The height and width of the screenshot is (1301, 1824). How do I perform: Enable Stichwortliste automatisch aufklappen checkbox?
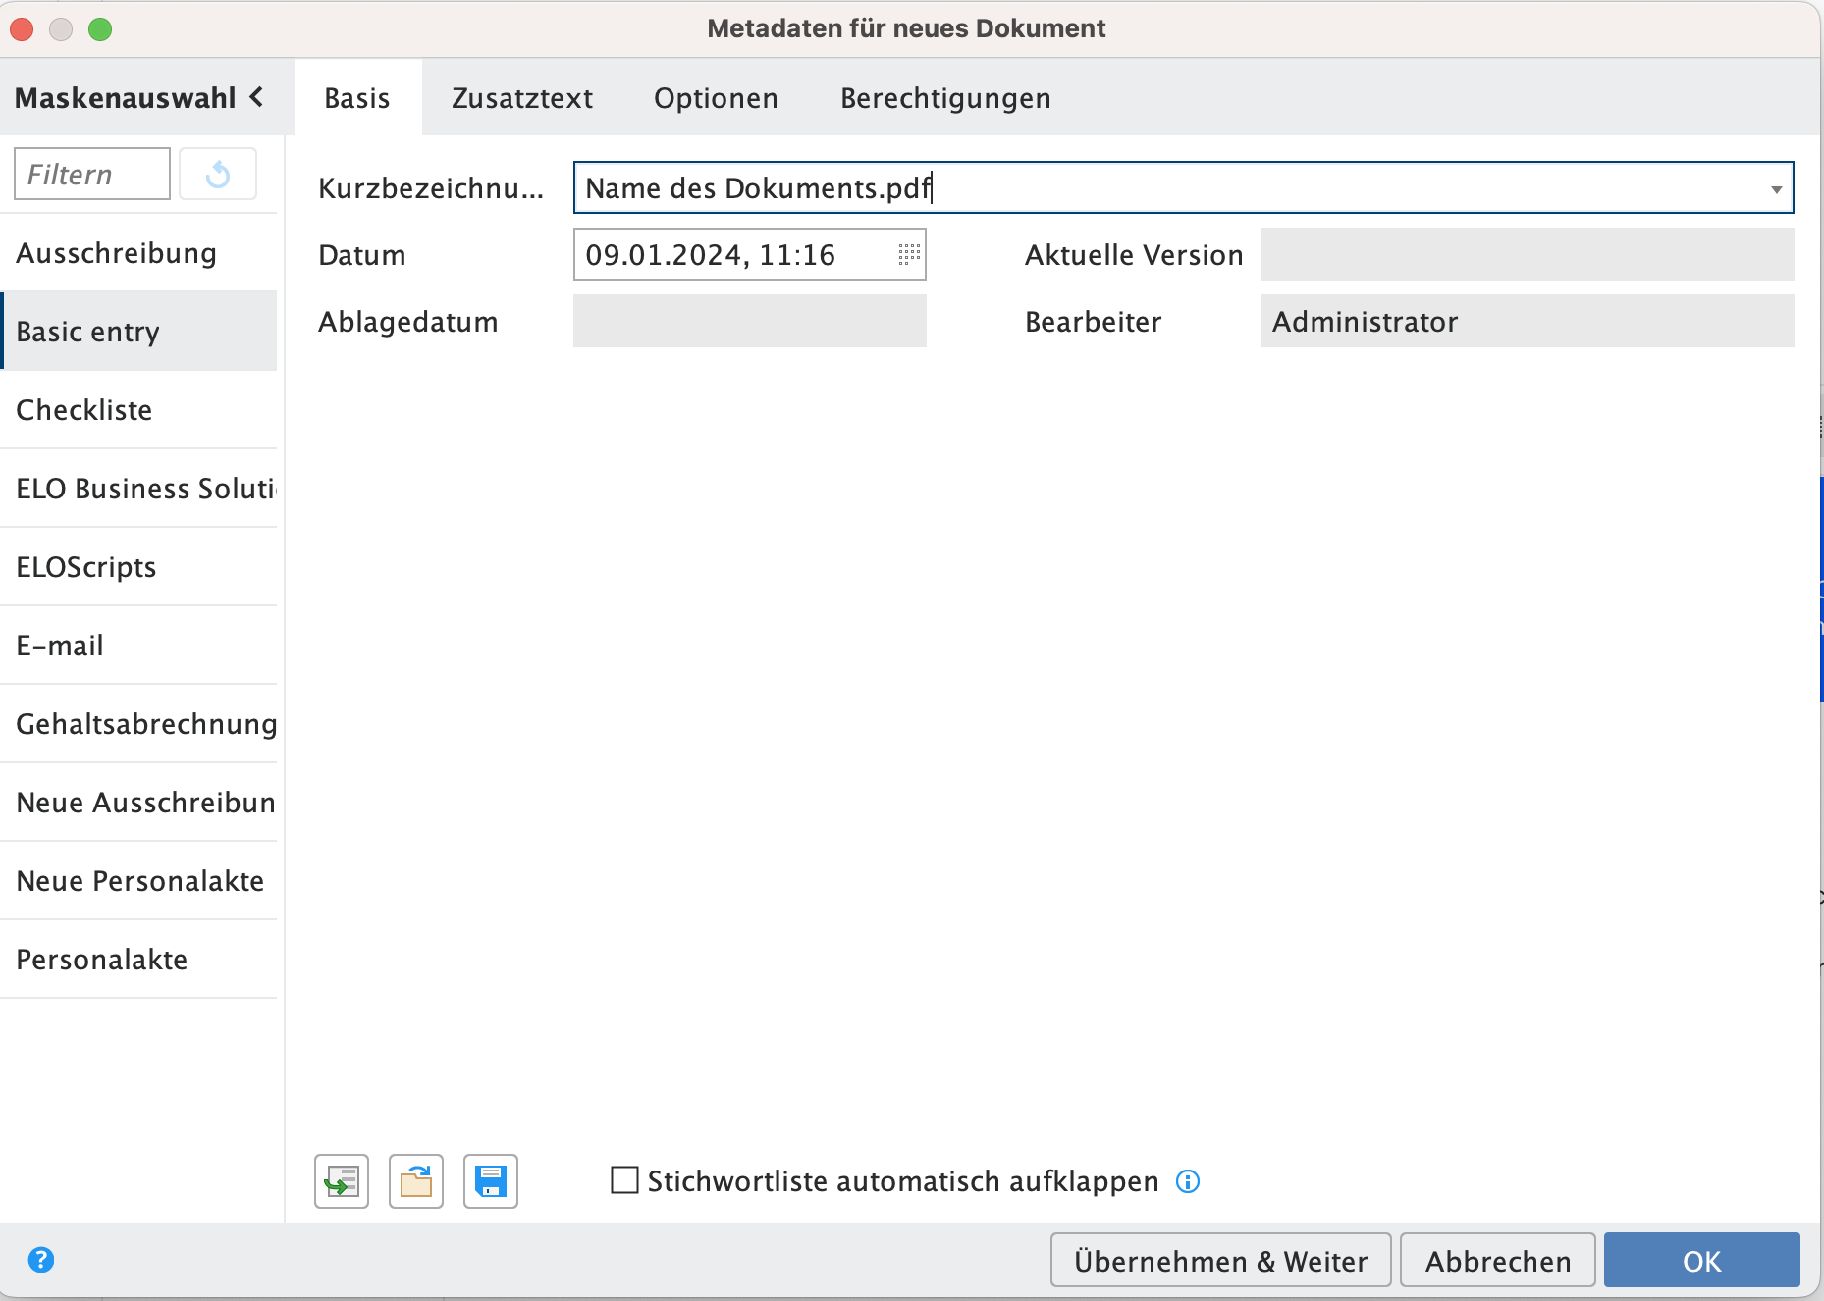coord(624,1180)
